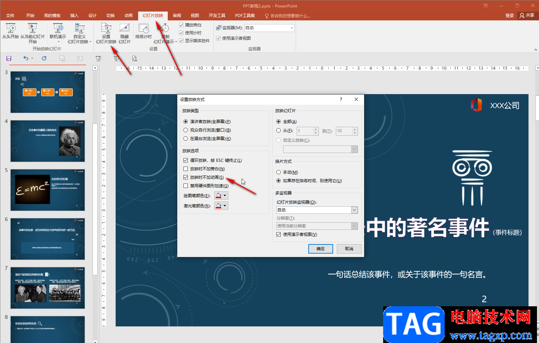Expand custom slide show dropdown arrow
539x343 pixels.
(x=90, y=42)
